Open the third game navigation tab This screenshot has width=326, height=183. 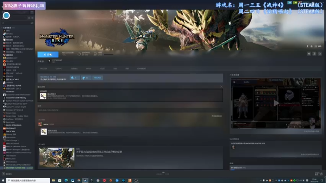pyautogui.click(x=74, y=68)
